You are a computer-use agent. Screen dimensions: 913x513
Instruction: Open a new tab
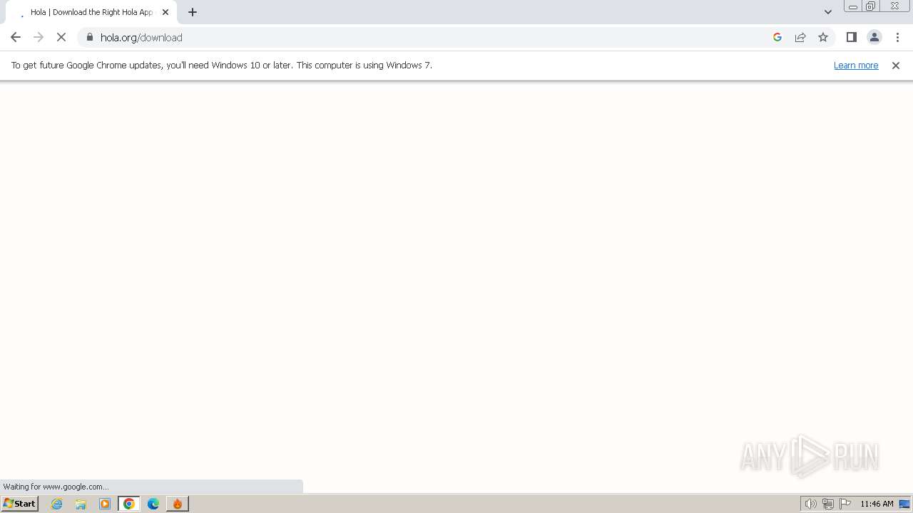(193, 12)
